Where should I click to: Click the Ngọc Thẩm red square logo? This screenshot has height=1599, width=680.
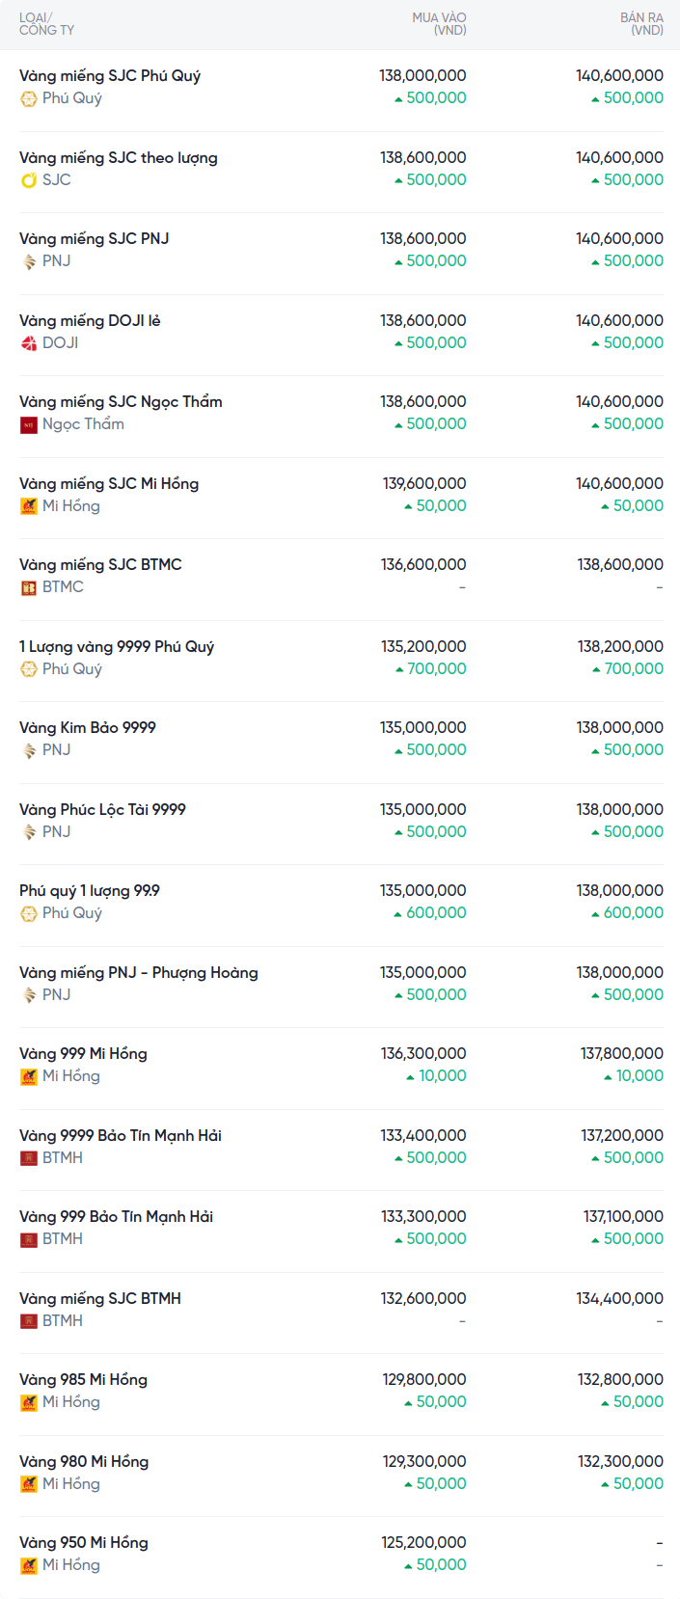[x=29, y=424]
